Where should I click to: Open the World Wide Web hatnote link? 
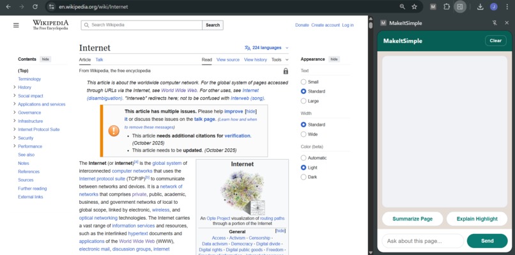pyautogui.click(x=179, y=90)
